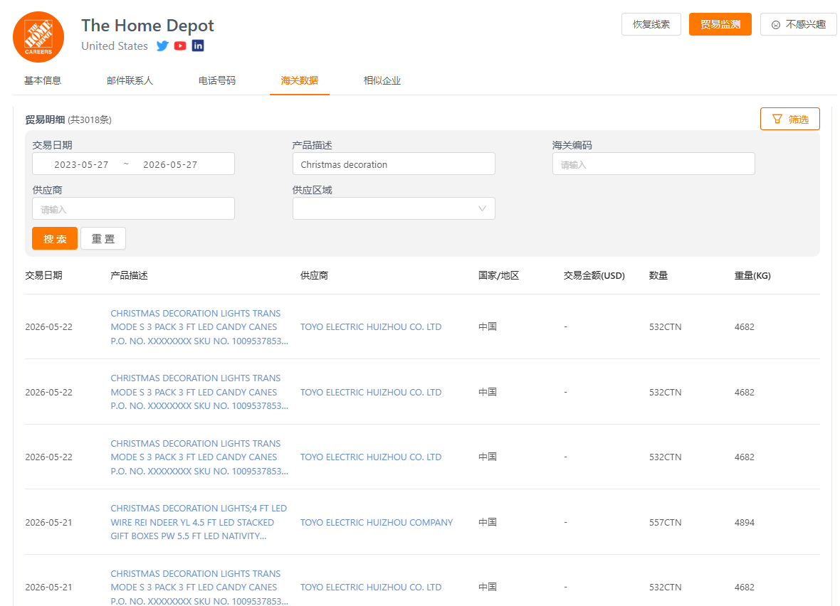
Task: Click the 产品描述 column header in table
Action: 129,276
